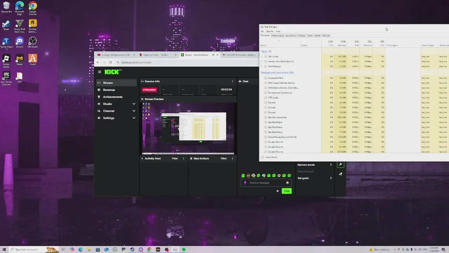This screenshot has height=253, width=449.
Task: Open the Recycle Bin desktop icon
Action: [6, 8]
